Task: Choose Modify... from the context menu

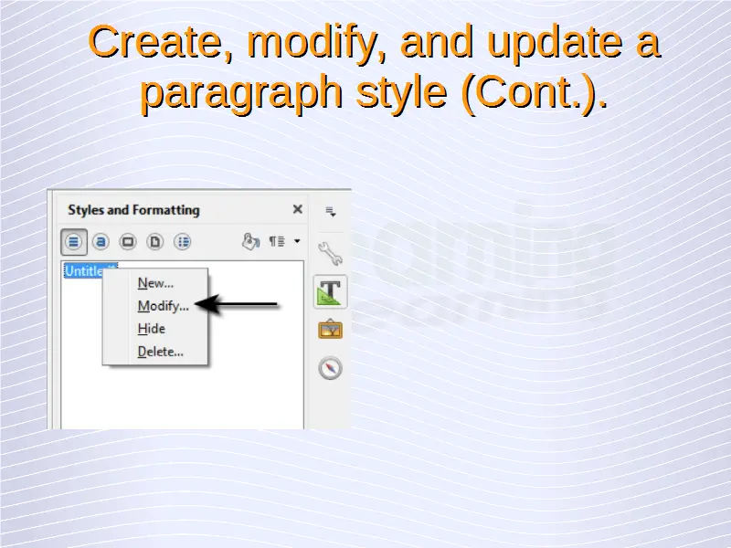Action: (x=163, y=306)
